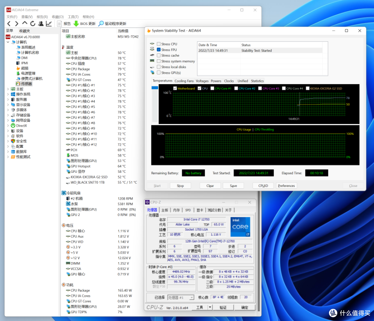Click the up-level arrow icon in toolbar
Image resolution: width=374 pixels, height=321 pixels.
[x=25, y=23]
